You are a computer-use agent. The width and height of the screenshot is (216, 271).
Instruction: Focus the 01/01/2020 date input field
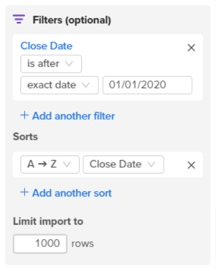[148, 85]
